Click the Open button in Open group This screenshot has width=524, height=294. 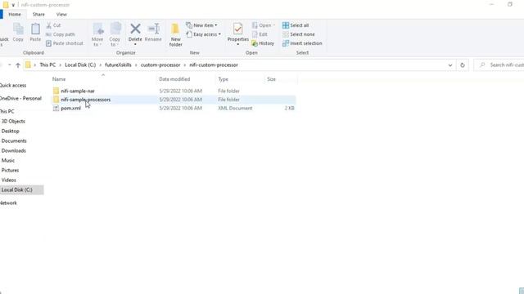[263, 25]
